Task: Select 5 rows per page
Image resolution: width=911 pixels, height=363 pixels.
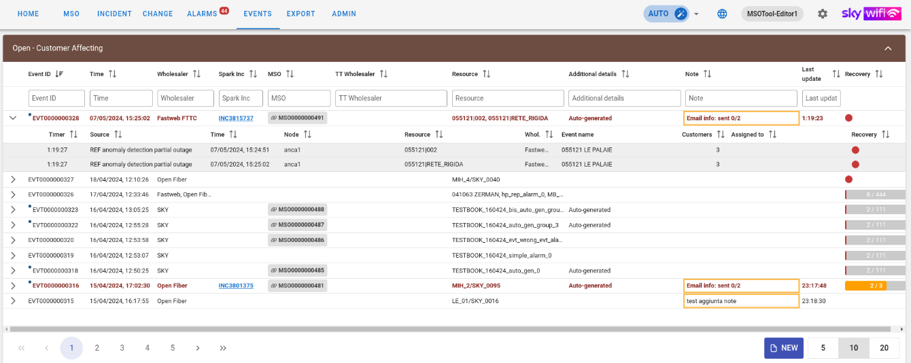Action: coord(823,348)
